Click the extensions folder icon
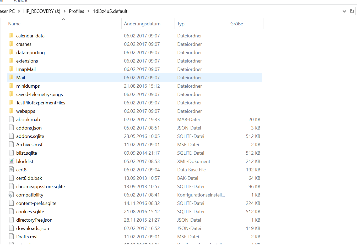The image size is (357, 247). (11, 61)
